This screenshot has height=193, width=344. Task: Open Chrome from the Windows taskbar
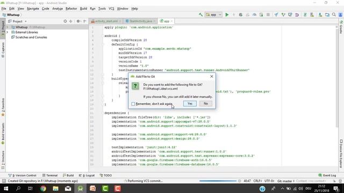coord(43,188)
